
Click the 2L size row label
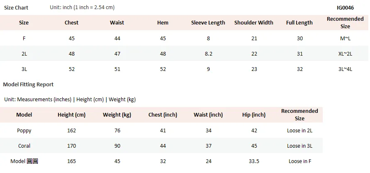(24, 54)
